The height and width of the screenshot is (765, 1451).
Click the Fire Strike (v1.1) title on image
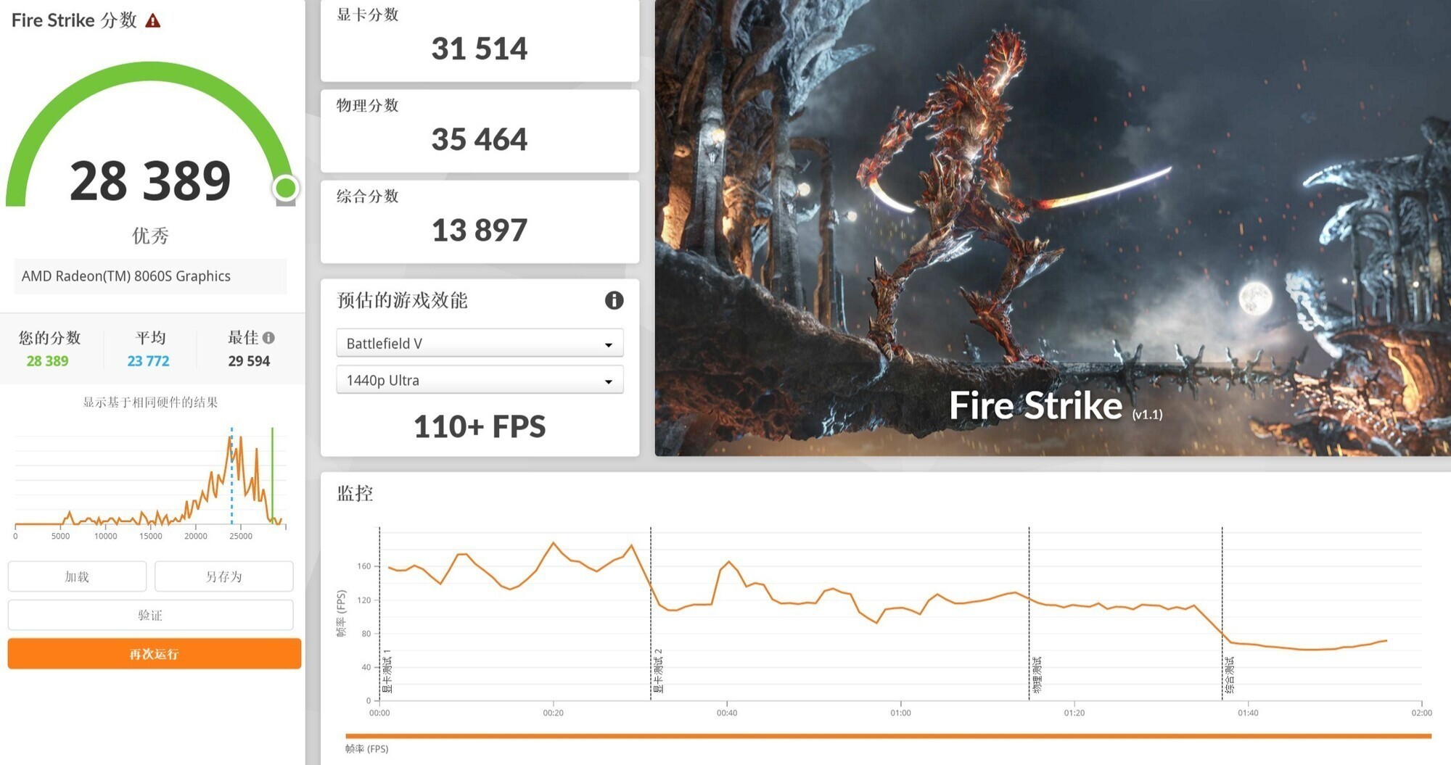[x=1056, y=406]
